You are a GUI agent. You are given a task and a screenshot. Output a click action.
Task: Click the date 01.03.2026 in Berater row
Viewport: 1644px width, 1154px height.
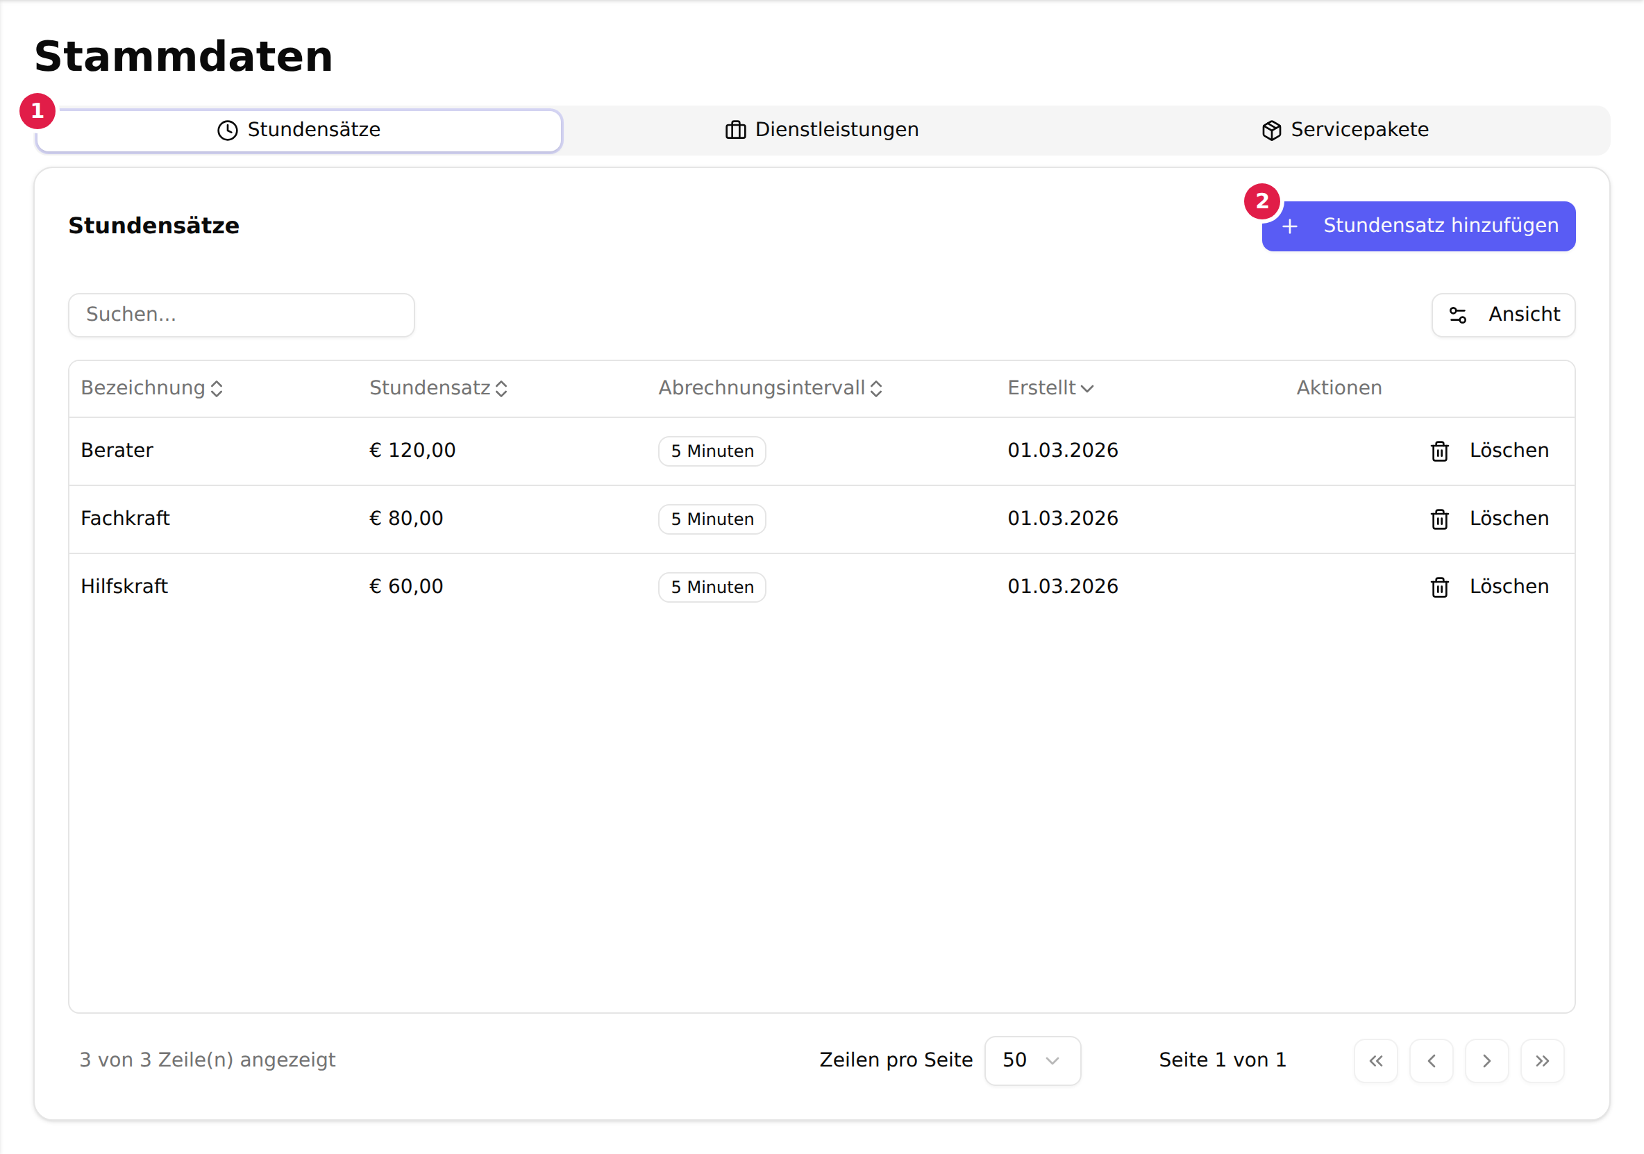pos(1064,451)
